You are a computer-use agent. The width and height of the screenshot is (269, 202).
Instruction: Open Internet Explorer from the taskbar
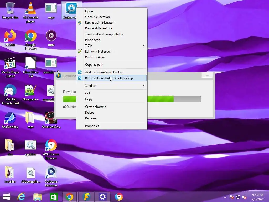tap(22, 197)
